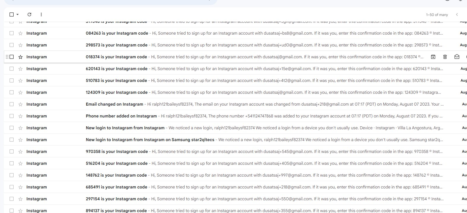Check the box for the 970358 code email

click(12, 151)
